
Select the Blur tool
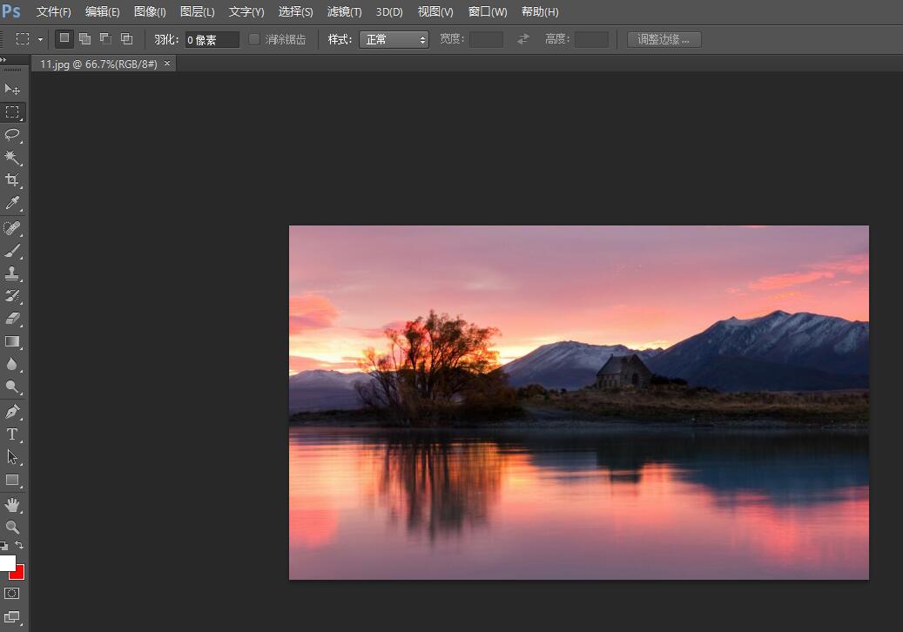click(12, 364)
